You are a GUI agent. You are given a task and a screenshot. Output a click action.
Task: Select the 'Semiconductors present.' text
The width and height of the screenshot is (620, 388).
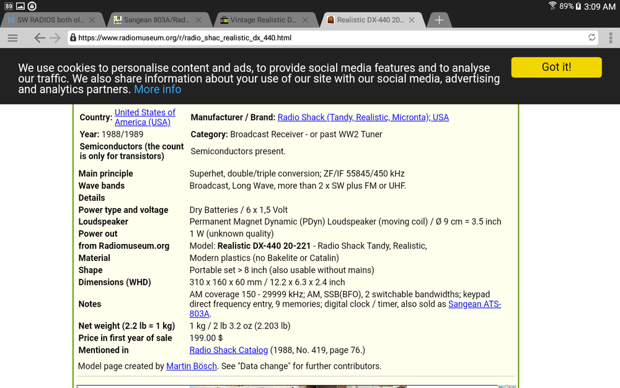(x=238, y=151)
